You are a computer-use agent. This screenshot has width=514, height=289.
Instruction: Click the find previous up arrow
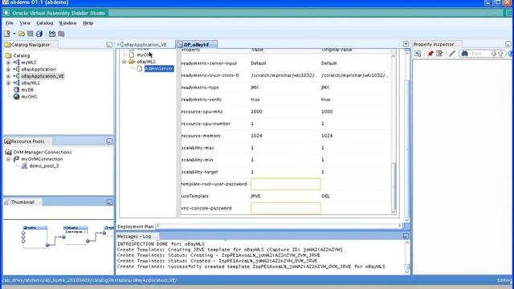point(500,54)
